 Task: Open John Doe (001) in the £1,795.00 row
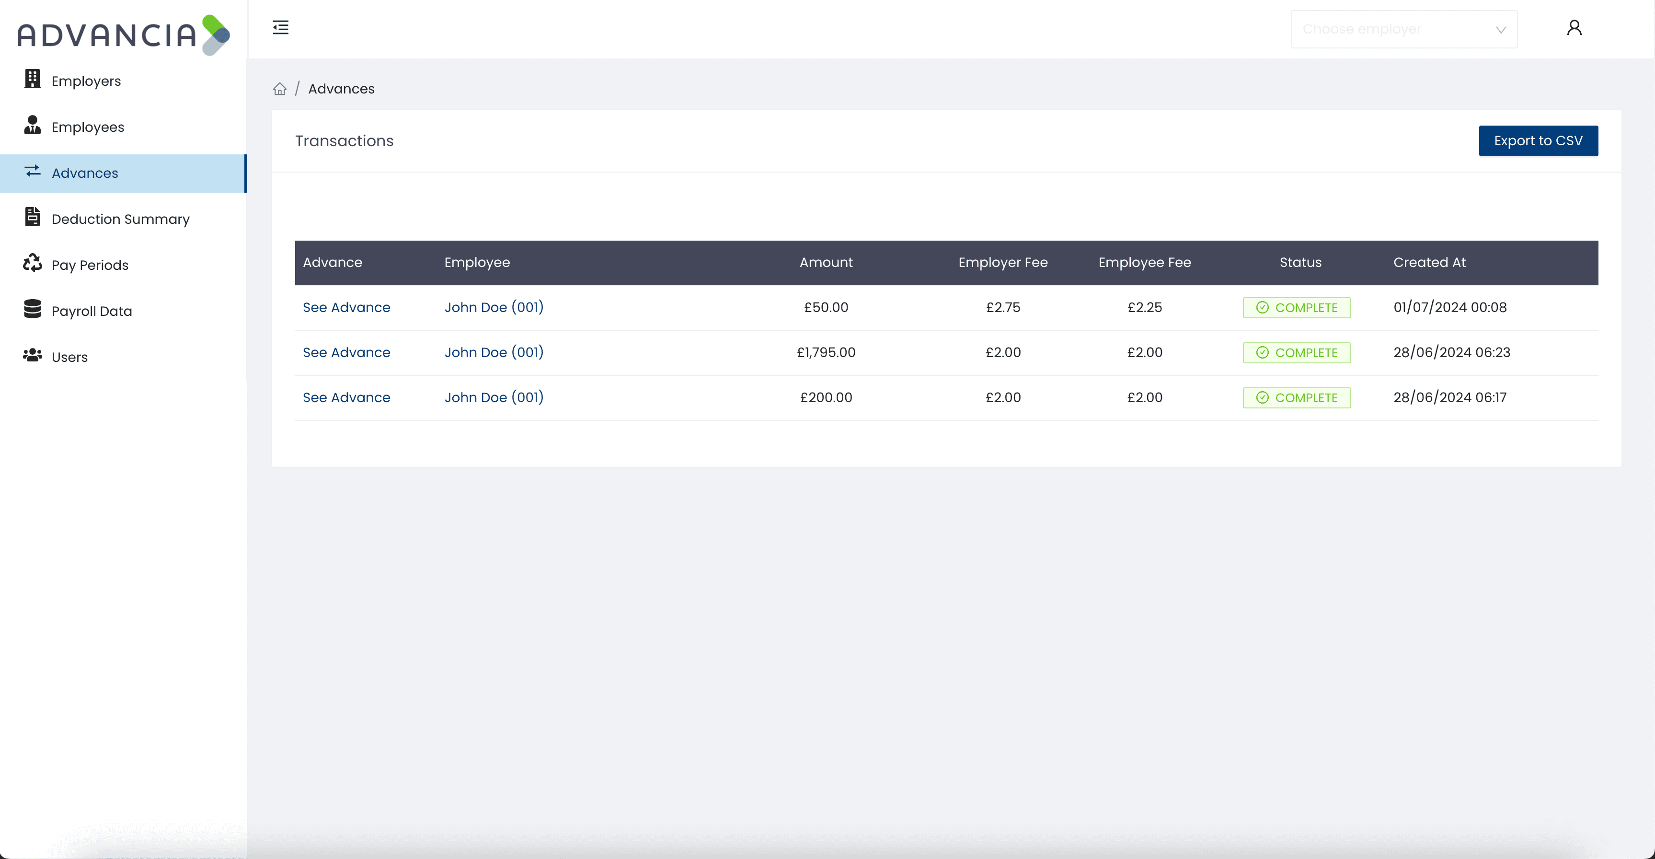coord(494,352)
